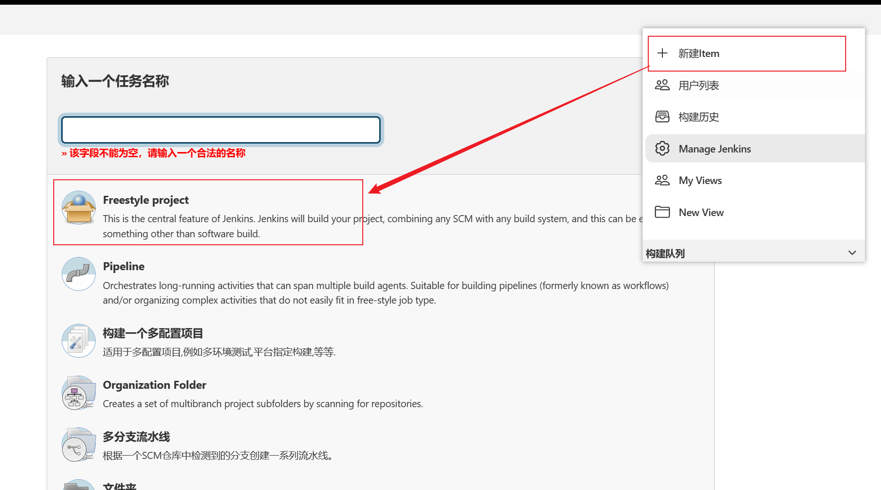Select the Freestyle project title
881x490 pixels.
pyautogui.click(x=146, y=200)
